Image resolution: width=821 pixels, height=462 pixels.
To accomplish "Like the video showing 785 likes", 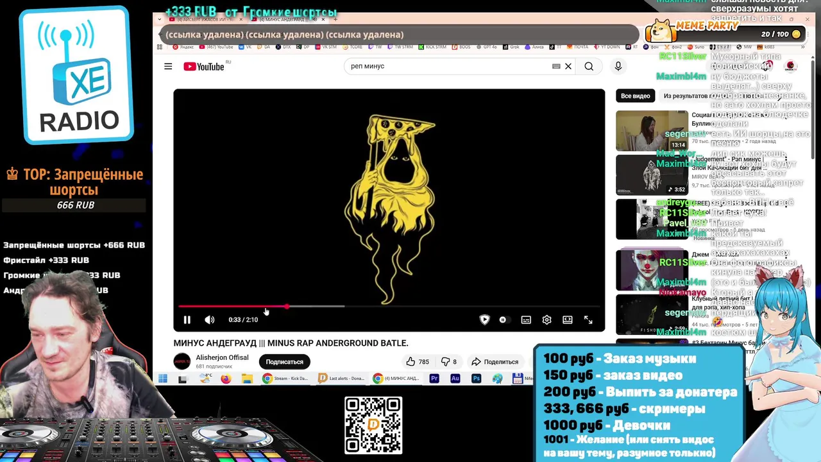I will click(418, 362).
